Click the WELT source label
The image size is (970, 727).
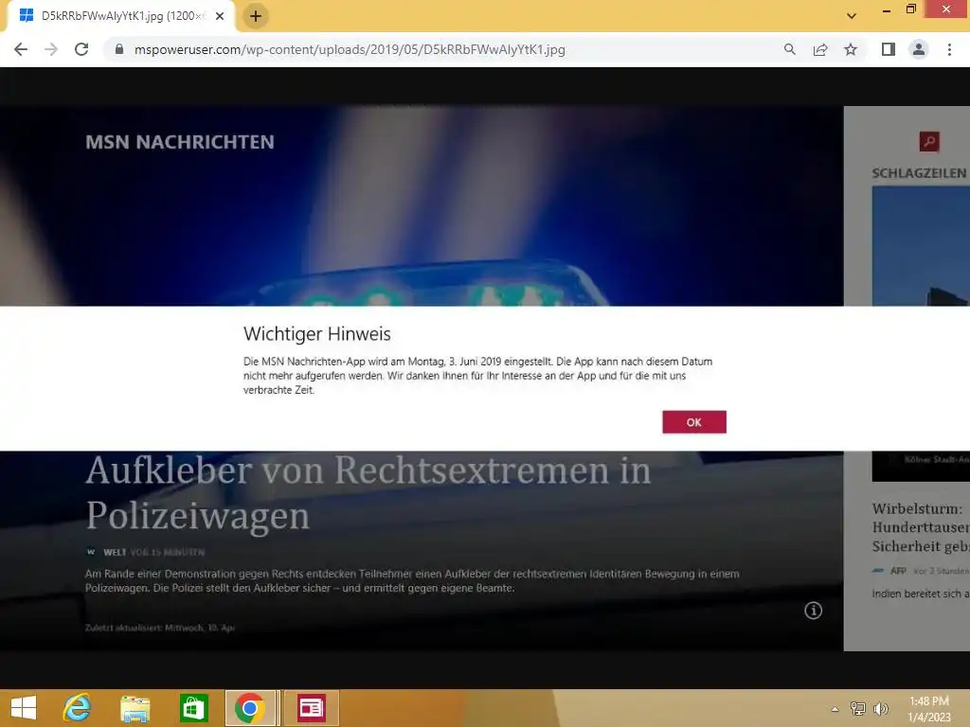coord(115,552)
